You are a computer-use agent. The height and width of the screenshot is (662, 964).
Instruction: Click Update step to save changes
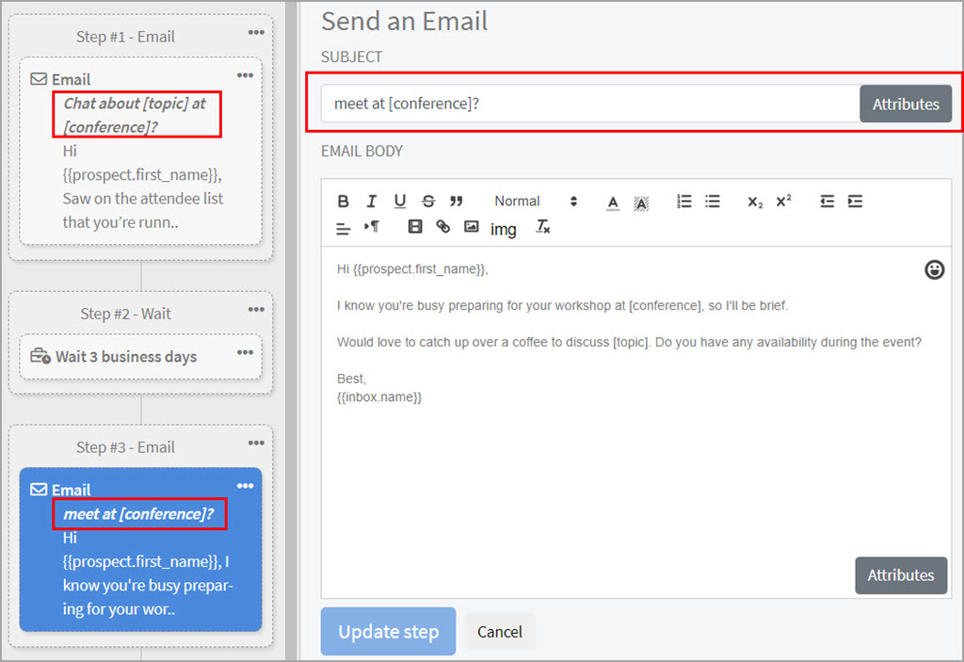tap(388, 631)
